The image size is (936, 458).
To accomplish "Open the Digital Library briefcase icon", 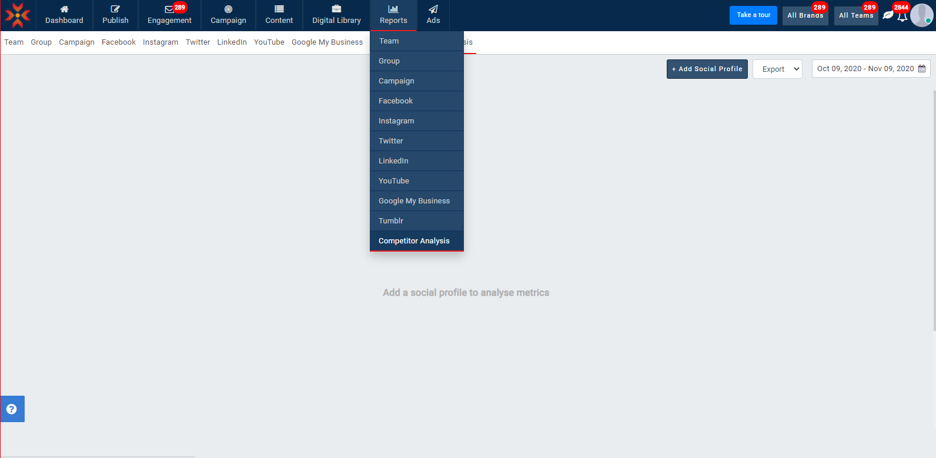I will pos(336,9).
